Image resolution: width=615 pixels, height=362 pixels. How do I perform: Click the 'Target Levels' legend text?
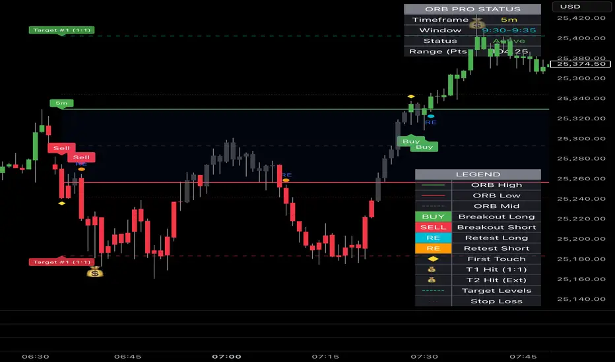point(496,290)
